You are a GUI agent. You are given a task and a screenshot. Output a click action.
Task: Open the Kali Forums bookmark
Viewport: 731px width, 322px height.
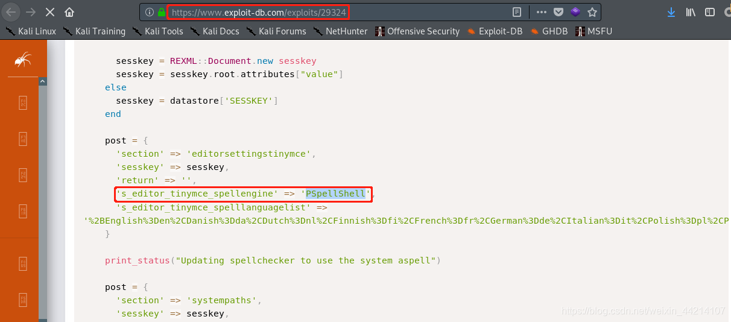[x=276, y=31]
